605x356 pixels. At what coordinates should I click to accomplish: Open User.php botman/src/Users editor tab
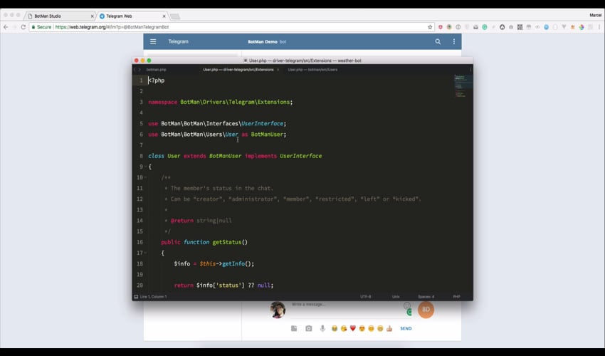[x=312, y=70]
